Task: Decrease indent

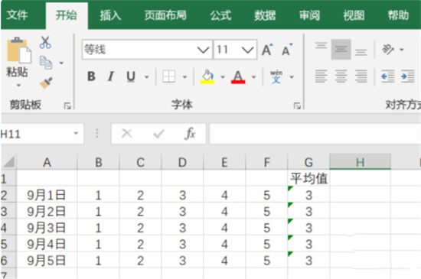Action: (388, 76)
